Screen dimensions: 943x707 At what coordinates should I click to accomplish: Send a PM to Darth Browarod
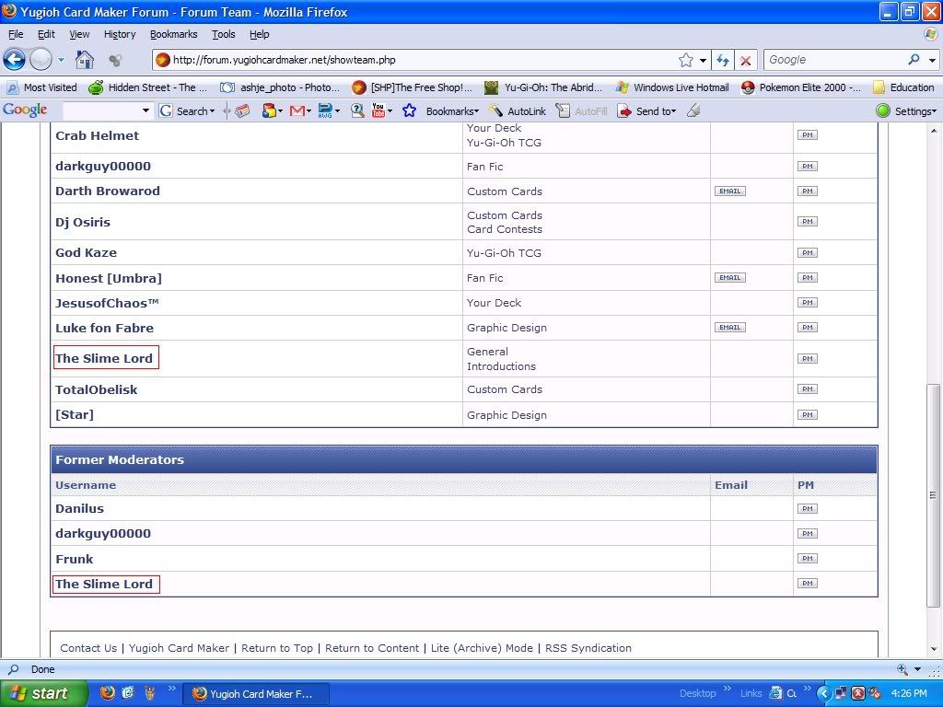(x=807, y=191)
